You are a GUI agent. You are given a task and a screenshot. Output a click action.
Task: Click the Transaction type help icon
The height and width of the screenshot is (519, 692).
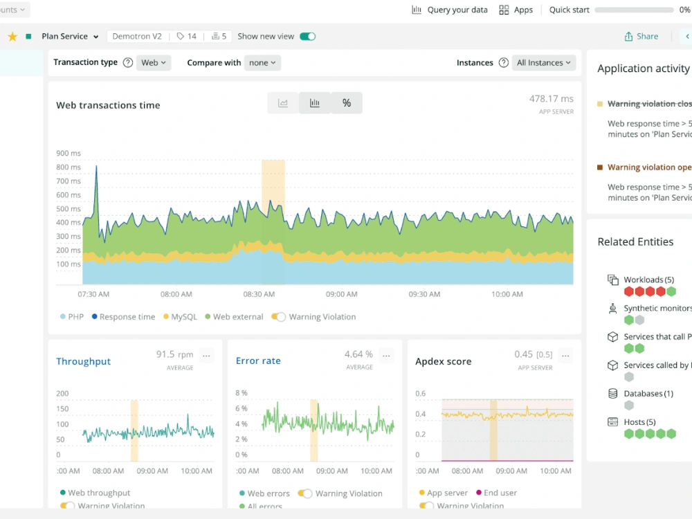127,62
